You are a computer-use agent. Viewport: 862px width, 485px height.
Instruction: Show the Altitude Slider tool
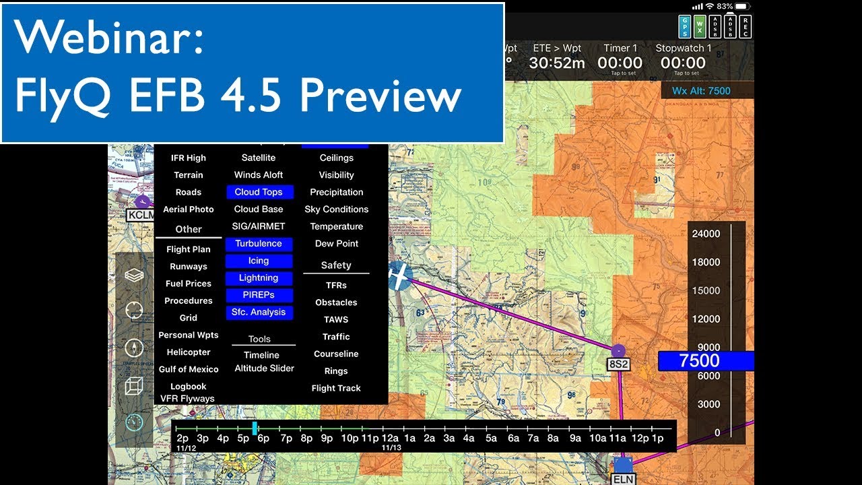265,368
